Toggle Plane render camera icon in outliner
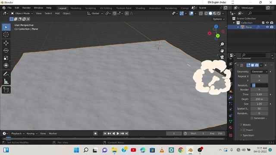Viewport: 276px width, 155px height. click(x=272, y=27)
